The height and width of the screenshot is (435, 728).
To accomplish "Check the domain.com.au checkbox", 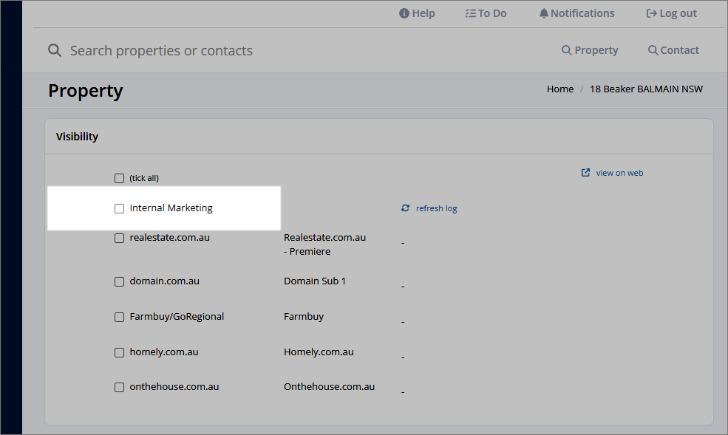I will (x=119, y=282).
